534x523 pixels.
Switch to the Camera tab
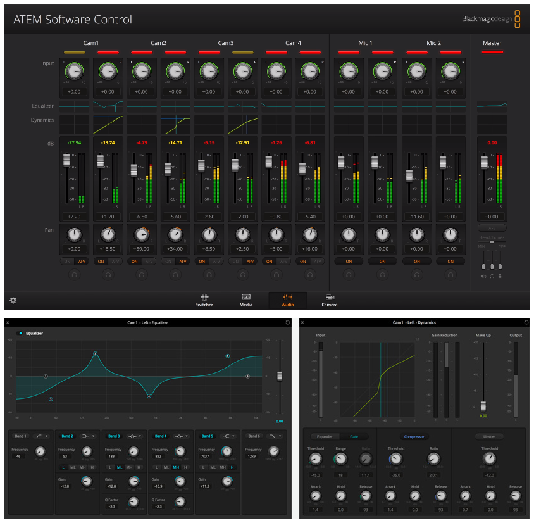pyautogui.click(x=330, y=301)
